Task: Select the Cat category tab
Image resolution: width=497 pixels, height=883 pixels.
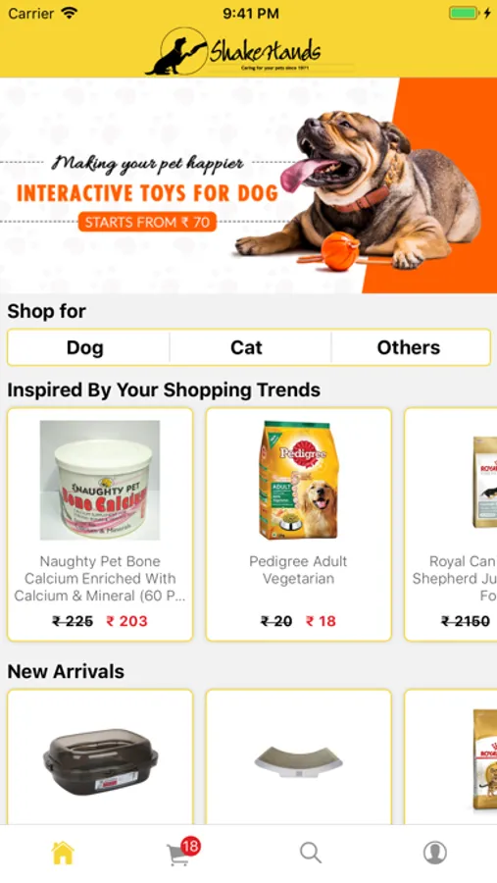Action: [x=246, y=347]
